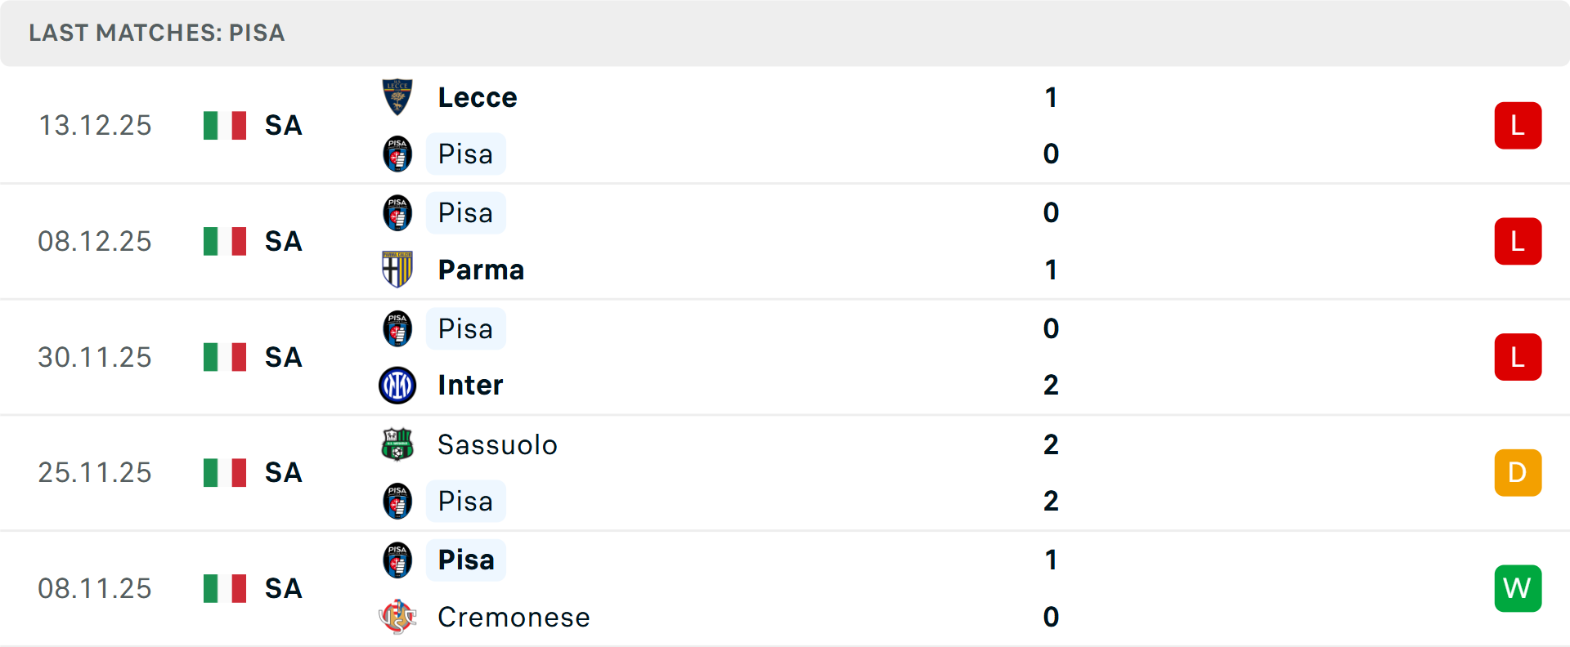
Task: Open the Sassuolo team link
Action: tap(497, 445)
